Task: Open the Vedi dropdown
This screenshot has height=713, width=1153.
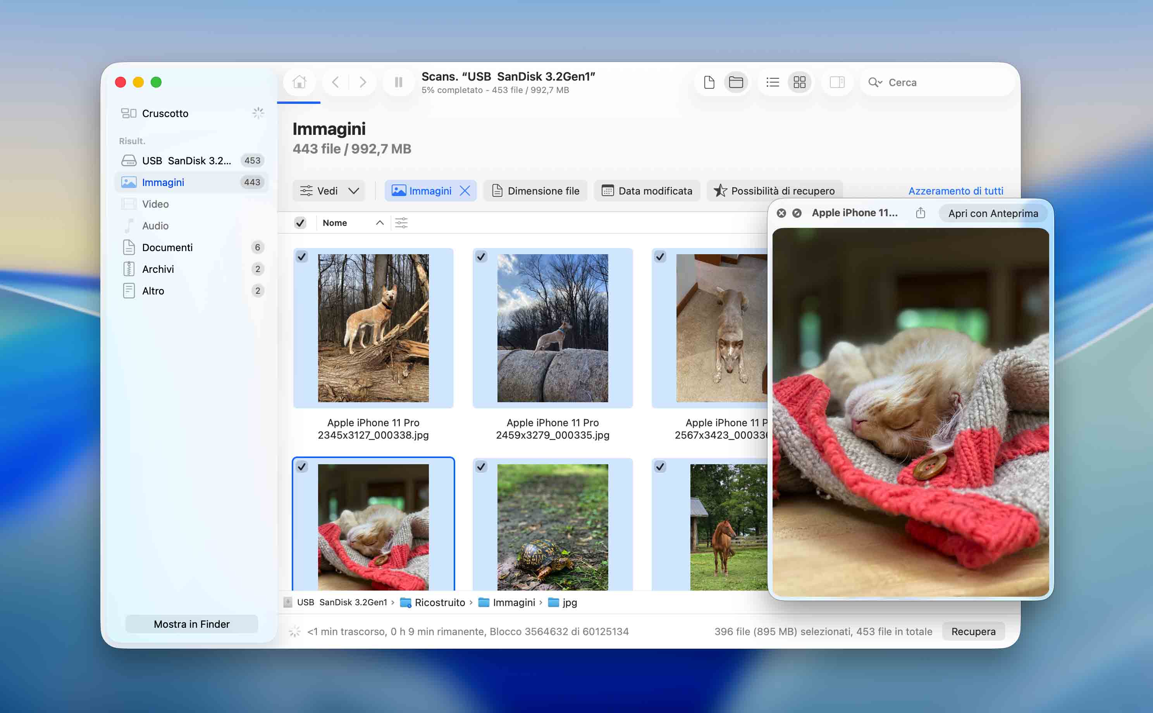Action: point(329,191)
